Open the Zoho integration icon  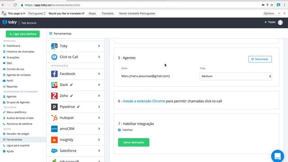click(54, 96)
